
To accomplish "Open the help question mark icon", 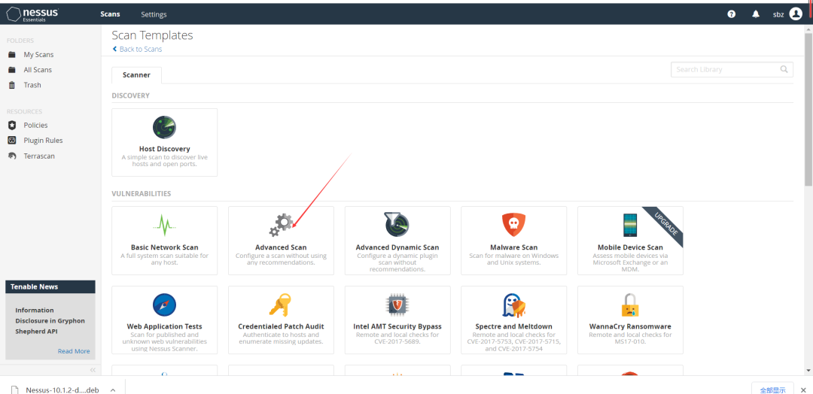I will (732, 14).
